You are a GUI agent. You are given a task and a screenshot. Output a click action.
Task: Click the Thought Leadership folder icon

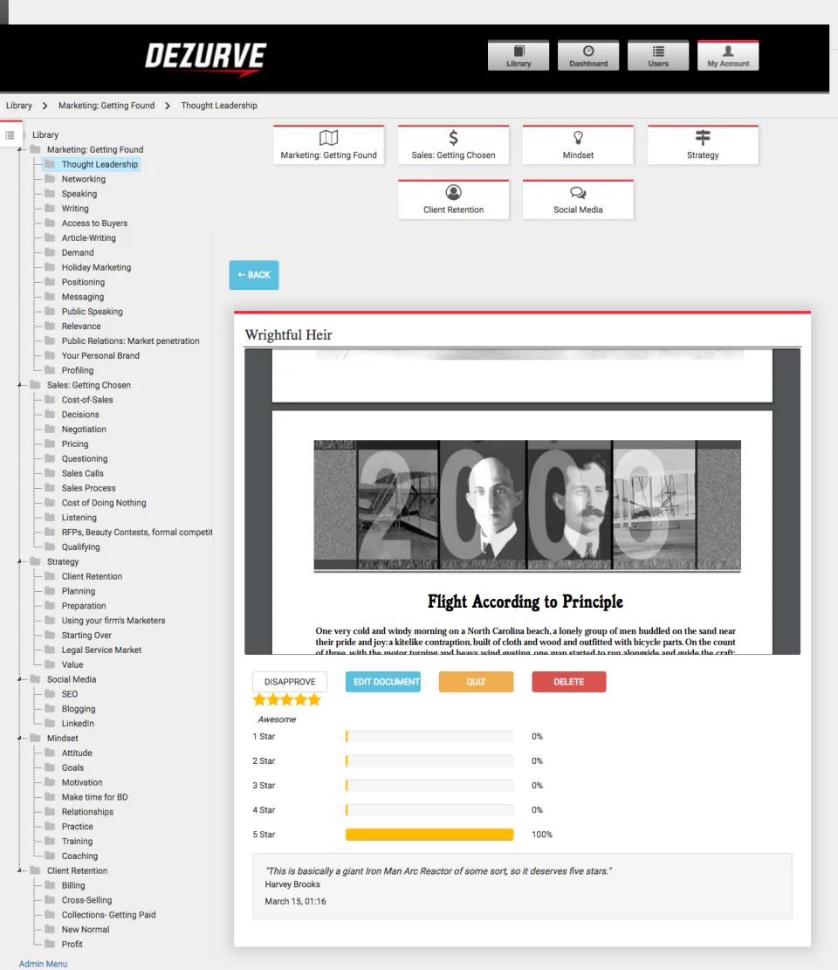pyautogui.click(x=50, y=164)
